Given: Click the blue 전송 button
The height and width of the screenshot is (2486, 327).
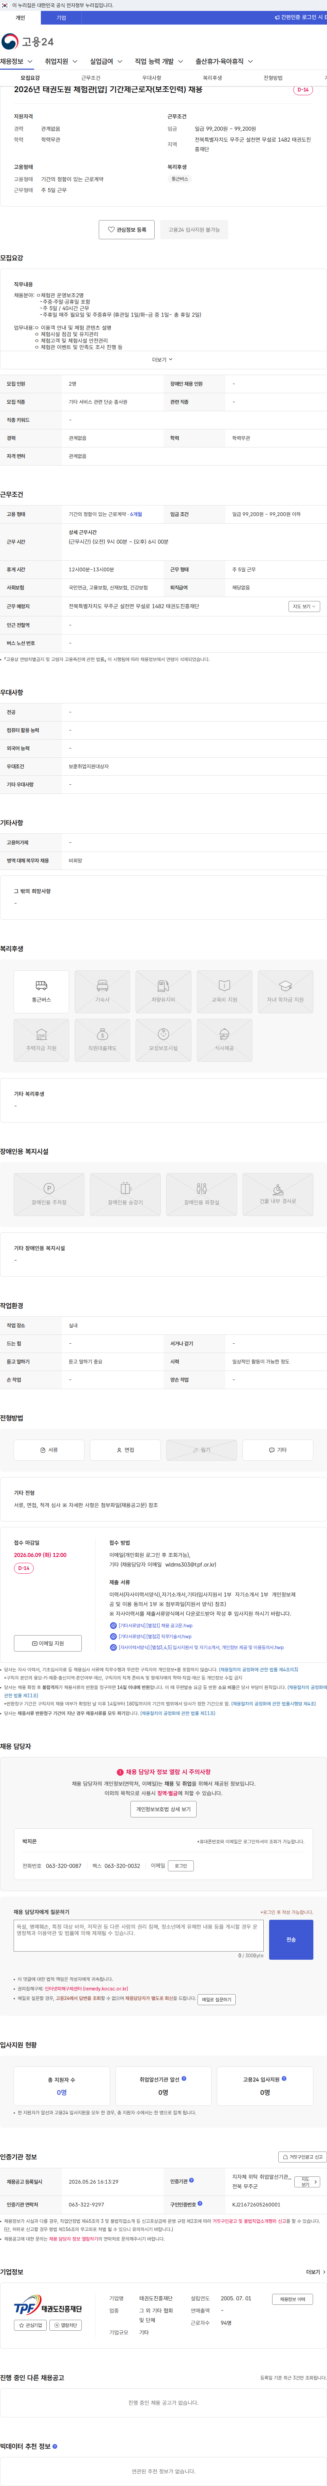Looking at the screenshot, I should tap(292, 1940).
